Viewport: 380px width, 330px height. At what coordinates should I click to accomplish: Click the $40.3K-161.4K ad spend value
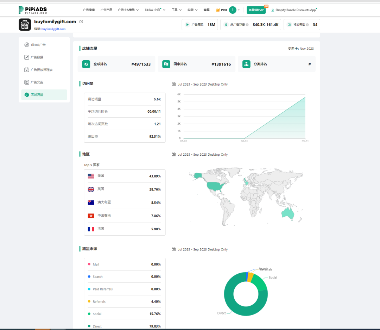[x=266, y=25]
